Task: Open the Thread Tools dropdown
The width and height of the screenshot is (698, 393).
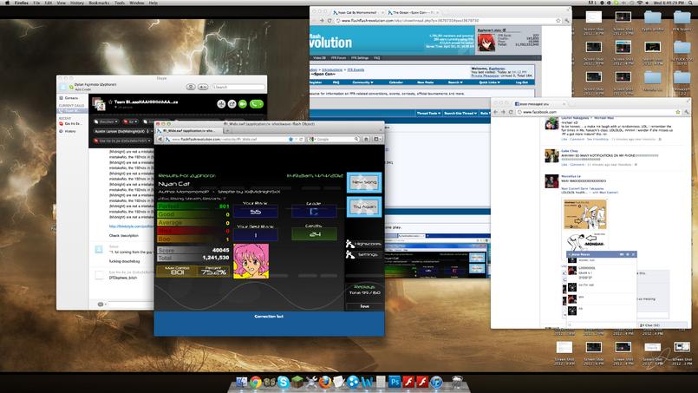Action: 428,113
